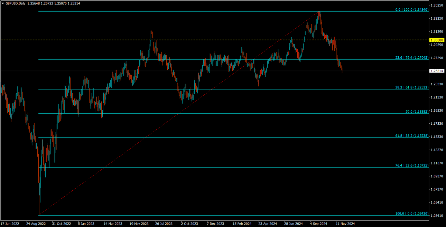Click the 15 Feb 2024 date label
446x227 pixels.
click(242, 224)
